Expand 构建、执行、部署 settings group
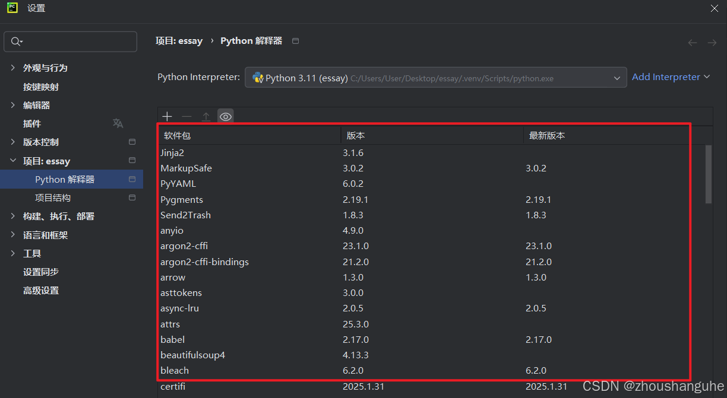727x398 pixels. [x=12, y=216]
